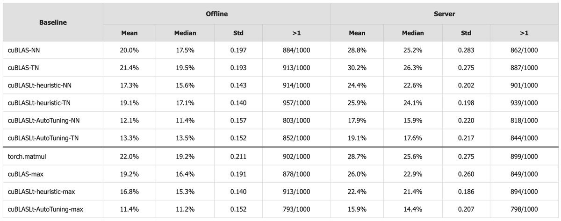The width and height of the screenshot is (561, 221).
Task: Click the 30.2% mean cell
Action: pos(357,68)
